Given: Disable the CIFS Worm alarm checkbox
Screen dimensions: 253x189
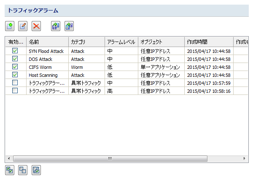Looking at the screenshot, I should [x=15, y=67].
